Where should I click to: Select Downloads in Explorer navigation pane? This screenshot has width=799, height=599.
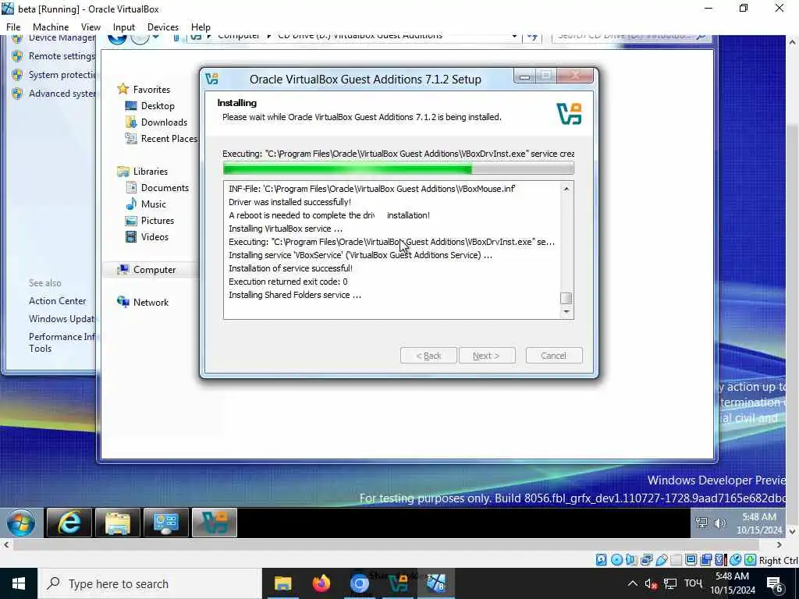point(164,122)
